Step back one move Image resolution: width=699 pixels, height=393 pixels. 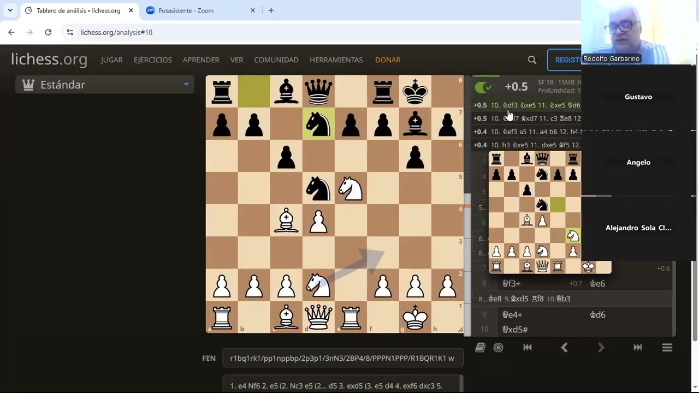click(564, 347)
